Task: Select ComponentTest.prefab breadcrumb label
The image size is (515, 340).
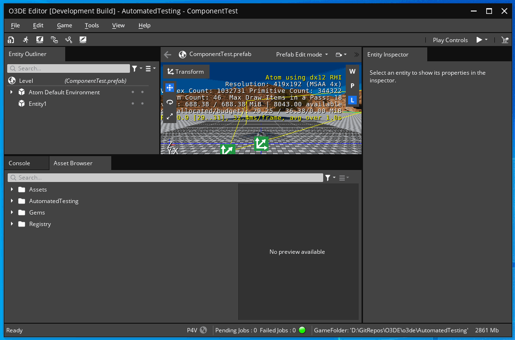Action: coord(220,54)
